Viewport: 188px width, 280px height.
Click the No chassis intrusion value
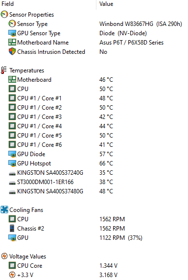click(103, 52)
